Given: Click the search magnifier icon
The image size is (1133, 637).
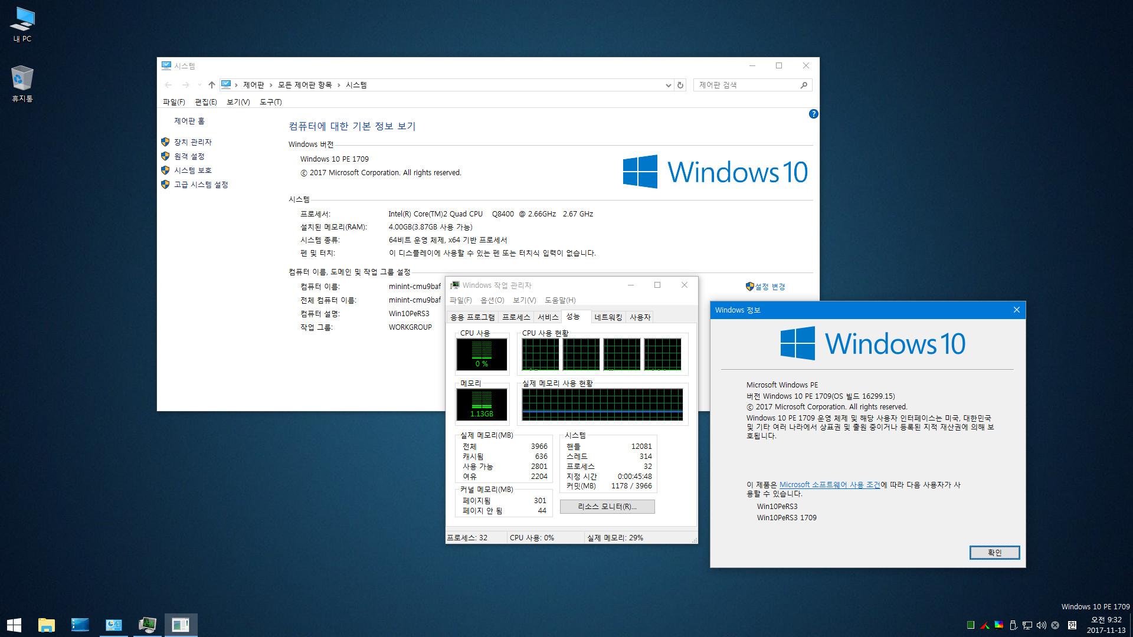Looking at the screenshot, I should pyautogui.click(x=804, y=85).
